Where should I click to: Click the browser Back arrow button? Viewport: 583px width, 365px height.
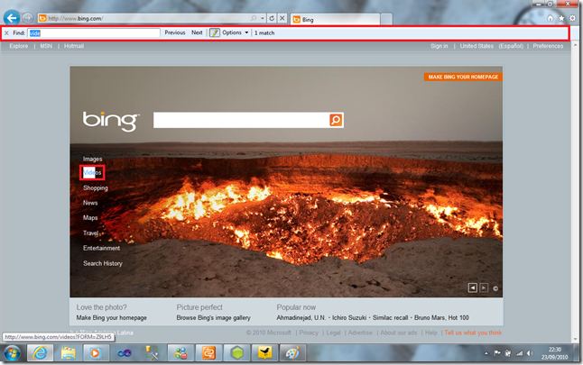pos(12,17)
